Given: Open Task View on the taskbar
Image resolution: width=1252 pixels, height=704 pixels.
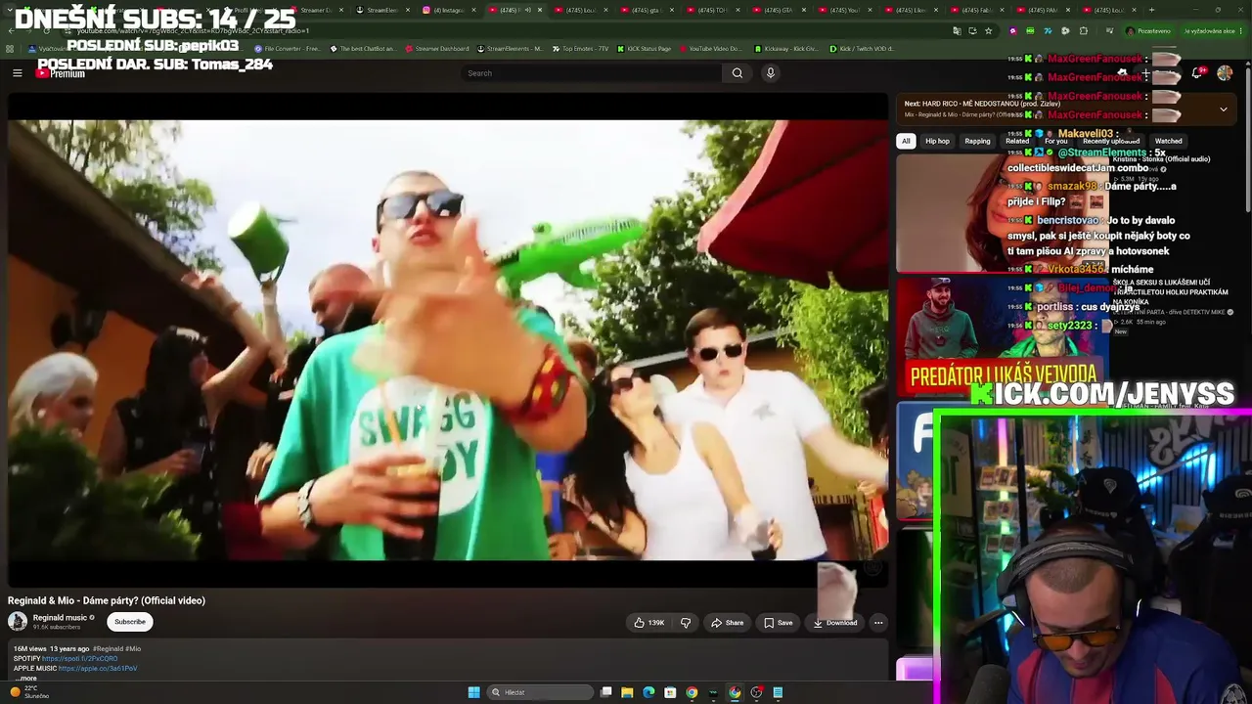Looking at the screenshot, I should [x=606, y=692].
